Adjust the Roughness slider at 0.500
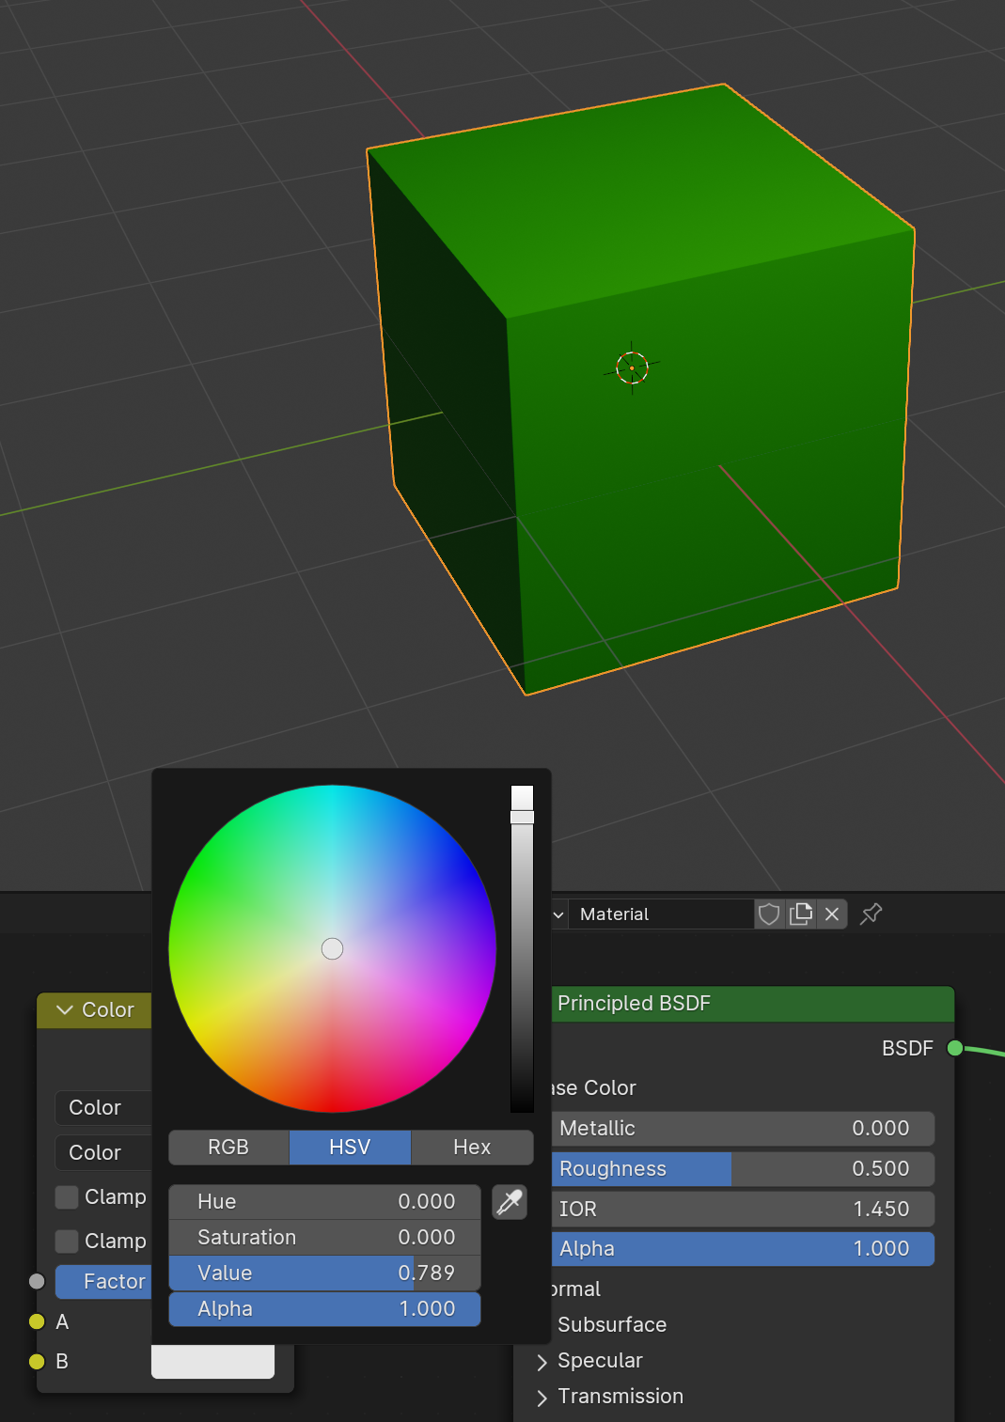This screenshot has width=1005, height=1422. (743, 1169)
